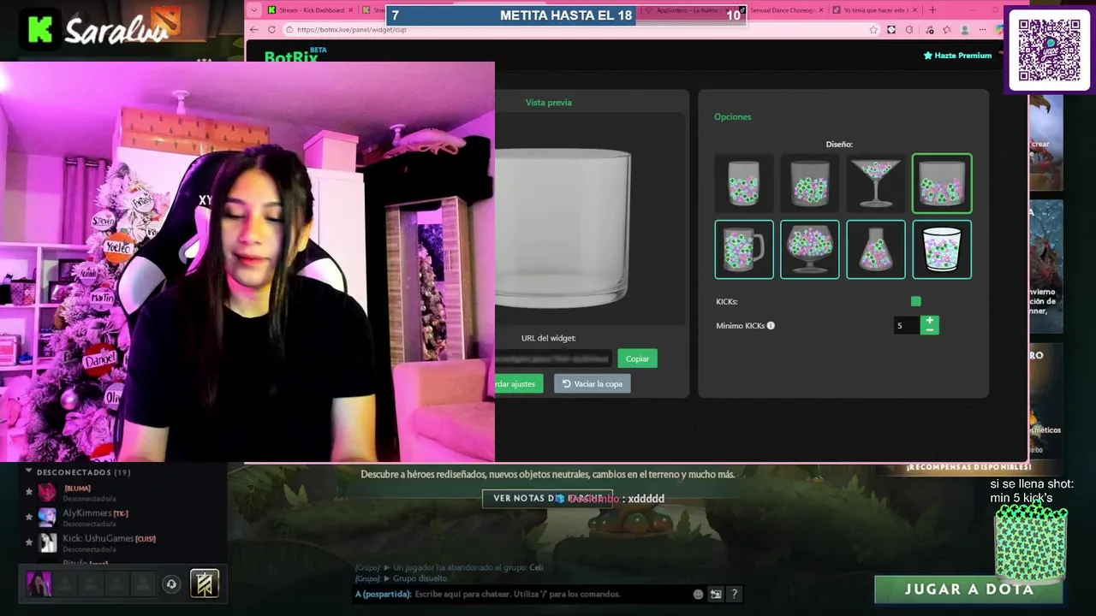Click the JUGAR A DOTA button

[968, 589]
